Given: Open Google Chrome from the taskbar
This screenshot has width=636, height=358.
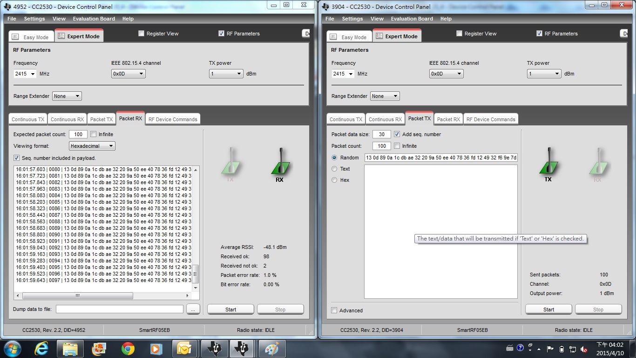Looking at the screenshot, I should (x=128, y=348).
